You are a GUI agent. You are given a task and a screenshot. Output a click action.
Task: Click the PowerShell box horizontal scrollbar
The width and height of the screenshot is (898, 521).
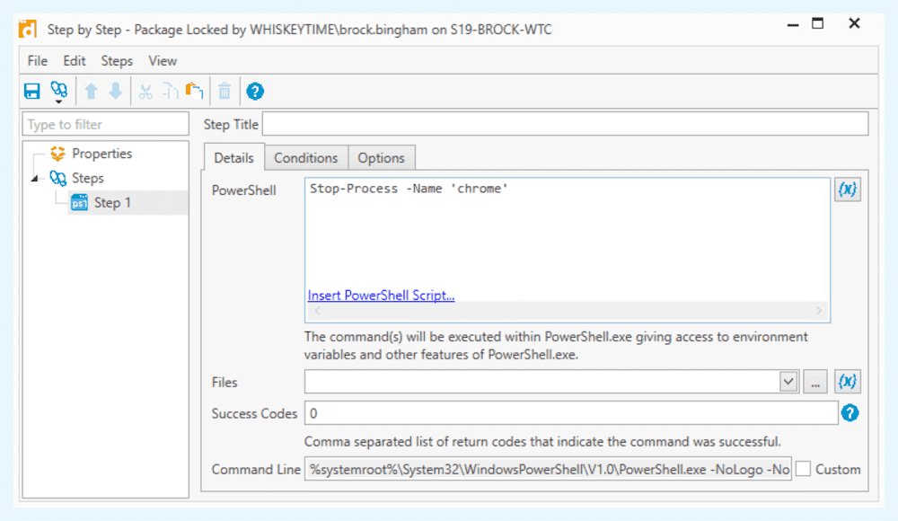pos(568,310)
